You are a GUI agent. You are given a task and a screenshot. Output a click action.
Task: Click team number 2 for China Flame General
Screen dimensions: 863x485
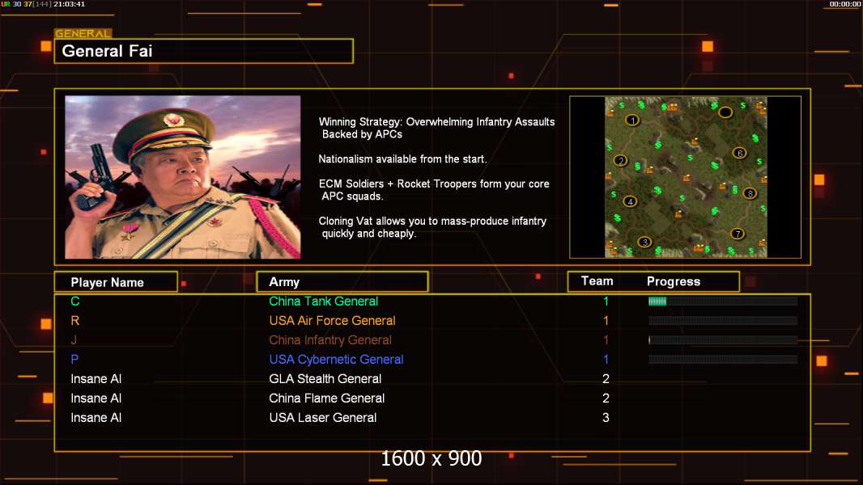[x=606, y=399]
